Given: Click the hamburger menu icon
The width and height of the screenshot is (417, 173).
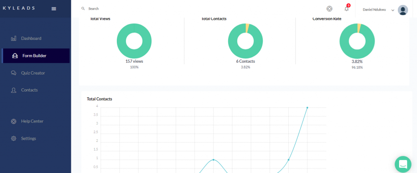Looking at the screenshot, I should pyautogui.click(x=54, y=9).
